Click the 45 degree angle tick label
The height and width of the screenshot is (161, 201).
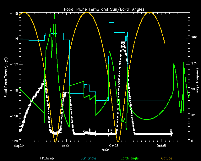point(194,115)
